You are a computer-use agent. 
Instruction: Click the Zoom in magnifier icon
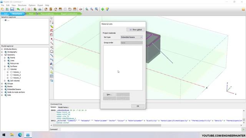pos(87,9)
